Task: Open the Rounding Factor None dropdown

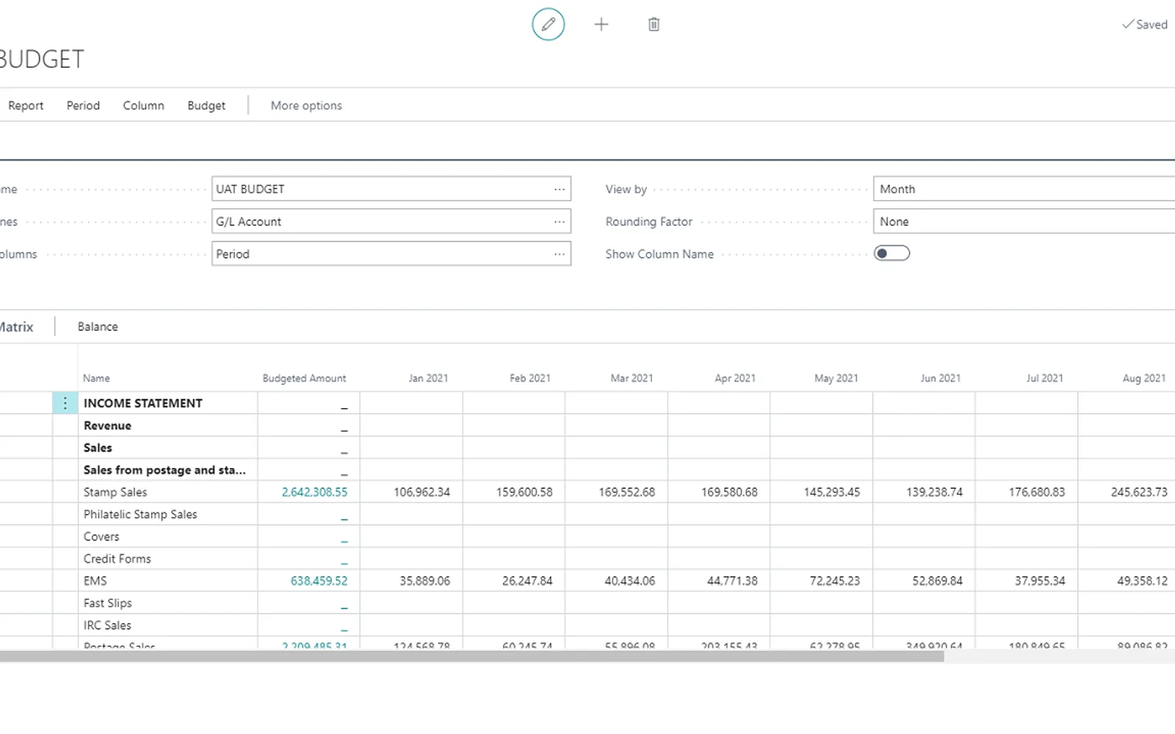Action: tap(1024, 221)
